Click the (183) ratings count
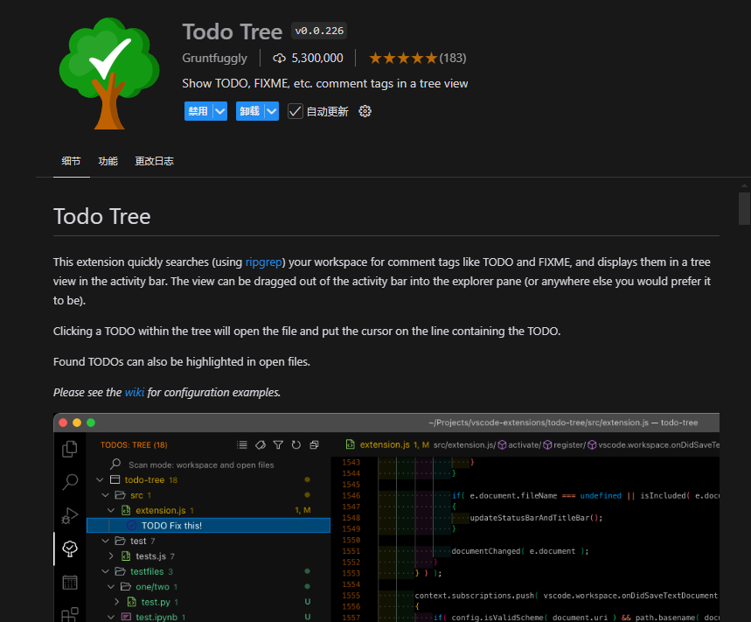751x622 pixels. (x=453, y=58)
